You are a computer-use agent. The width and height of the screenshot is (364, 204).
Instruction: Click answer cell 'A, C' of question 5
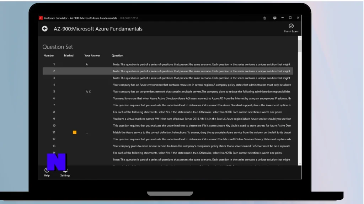[88, 92]
